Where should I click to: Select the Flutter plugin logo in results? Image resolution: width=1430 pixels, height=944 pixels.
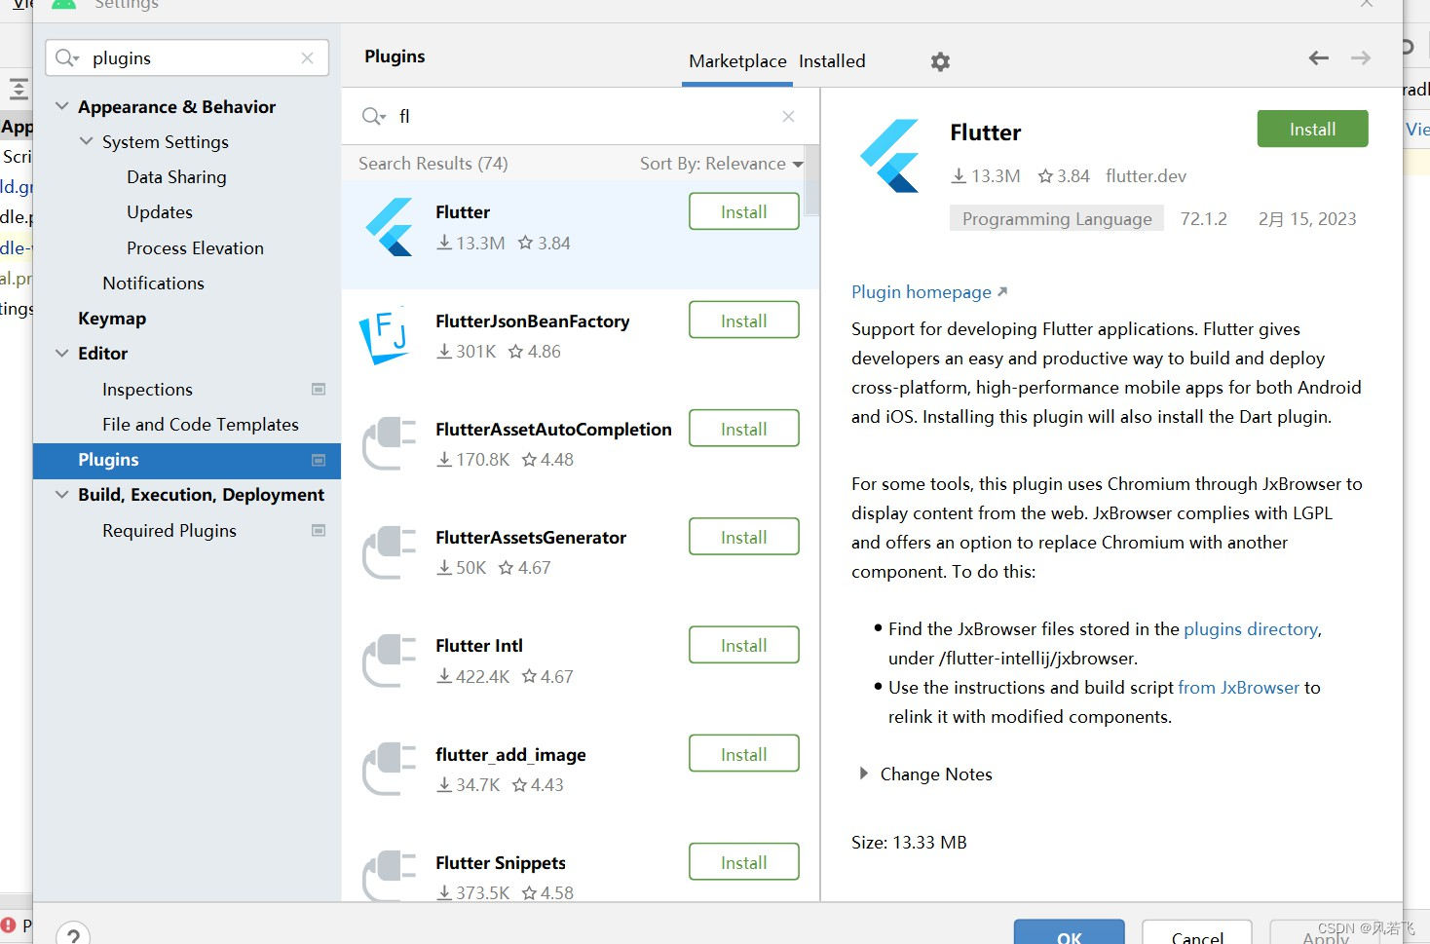pyautogui.click(x=390, y=227)
